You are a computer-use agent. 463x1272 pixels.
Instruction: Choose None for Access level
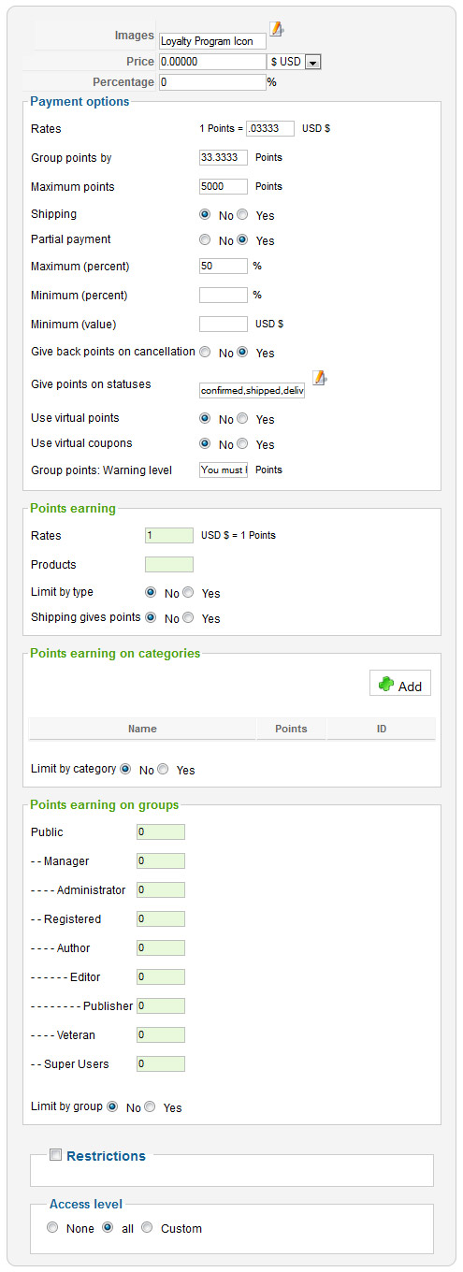[52, 1228]
